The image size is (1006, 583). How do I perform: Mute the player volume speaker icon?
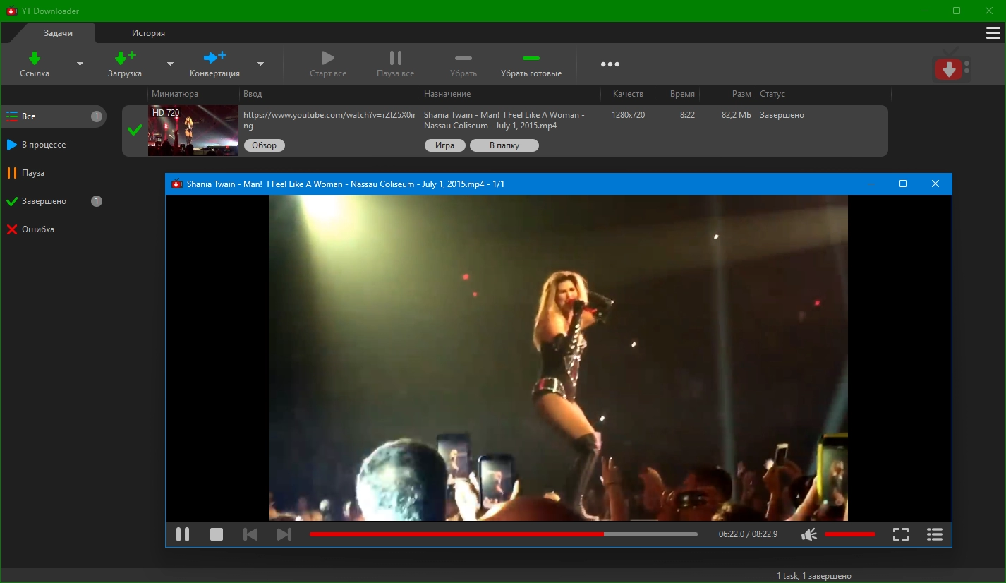pos(809,534)
